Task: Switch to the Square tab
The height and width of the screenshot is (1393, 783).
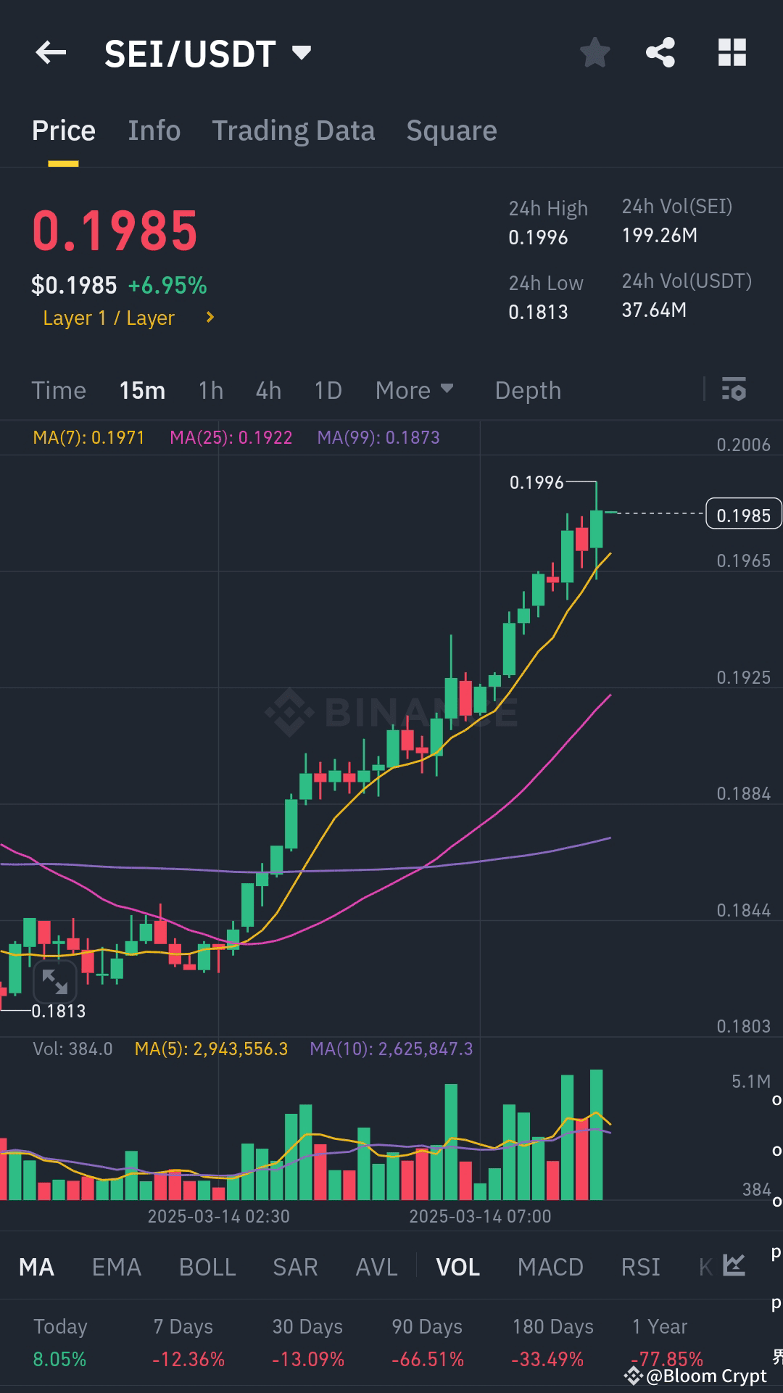Action: pos(452,131)
